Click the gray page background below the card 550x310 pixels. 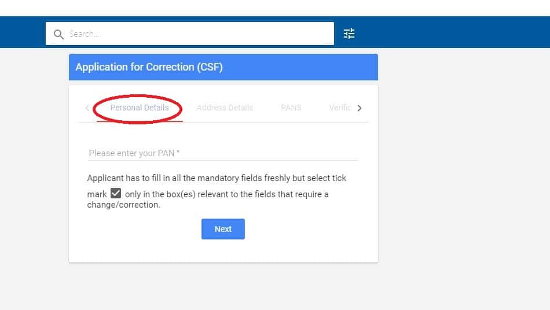(x=223, y=286)
